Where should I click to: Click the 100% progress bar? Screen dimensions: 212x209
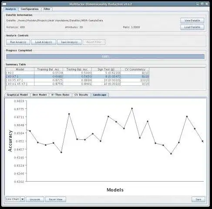[x=105, y=57]
